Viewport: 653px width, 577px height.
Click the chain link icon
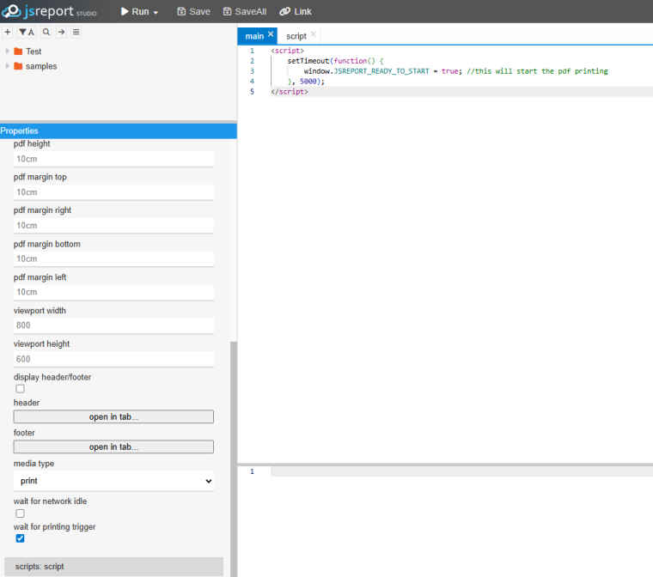click(285, 12)
